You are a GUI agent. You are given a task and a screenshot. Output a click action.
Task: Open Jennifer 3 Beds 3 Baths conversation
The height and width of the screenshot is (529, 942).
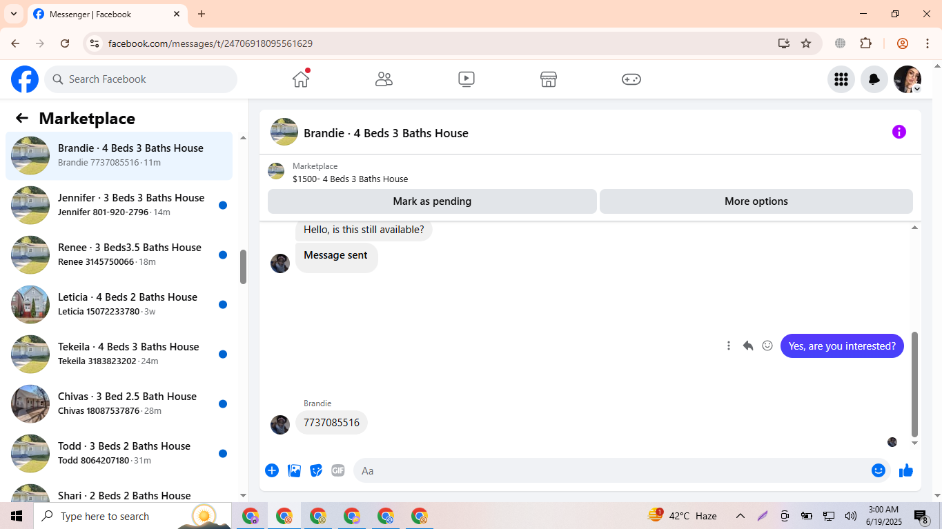[x=119, y=205]
